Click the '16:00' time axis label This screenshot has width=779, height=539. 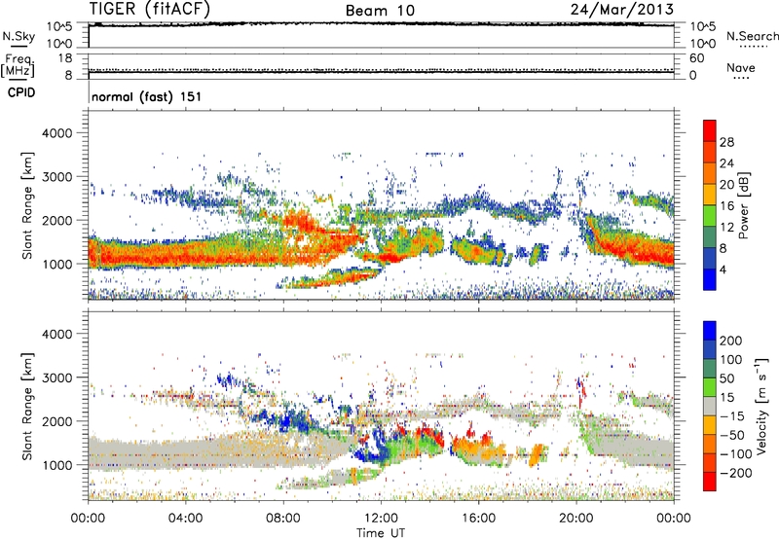point(478,519)
